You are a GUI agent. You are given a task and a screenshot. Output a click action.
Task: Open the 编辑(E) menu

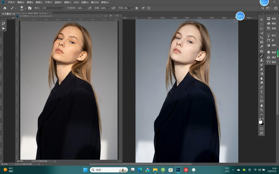[x=21, y=2]
